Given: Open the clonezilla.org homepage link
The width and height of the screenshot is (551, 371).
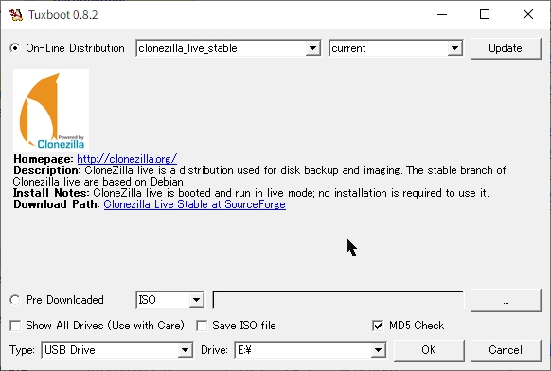Looking at the screenshot, I should (x=127, y=159).
